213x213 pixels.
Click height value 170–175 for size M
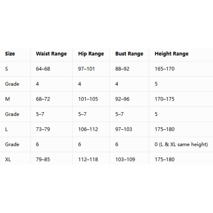click(165, 99)
